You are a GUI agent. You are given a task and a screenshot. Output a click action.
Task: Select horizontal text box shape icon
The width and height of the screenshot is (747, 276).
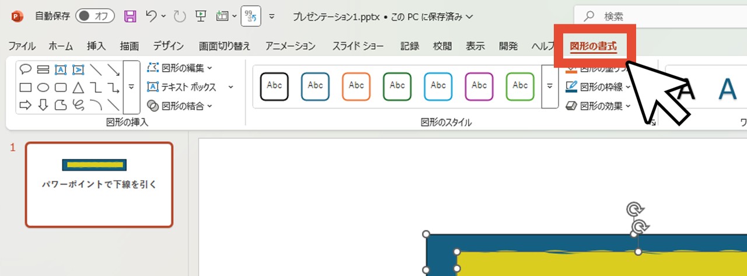coord(61,69)
